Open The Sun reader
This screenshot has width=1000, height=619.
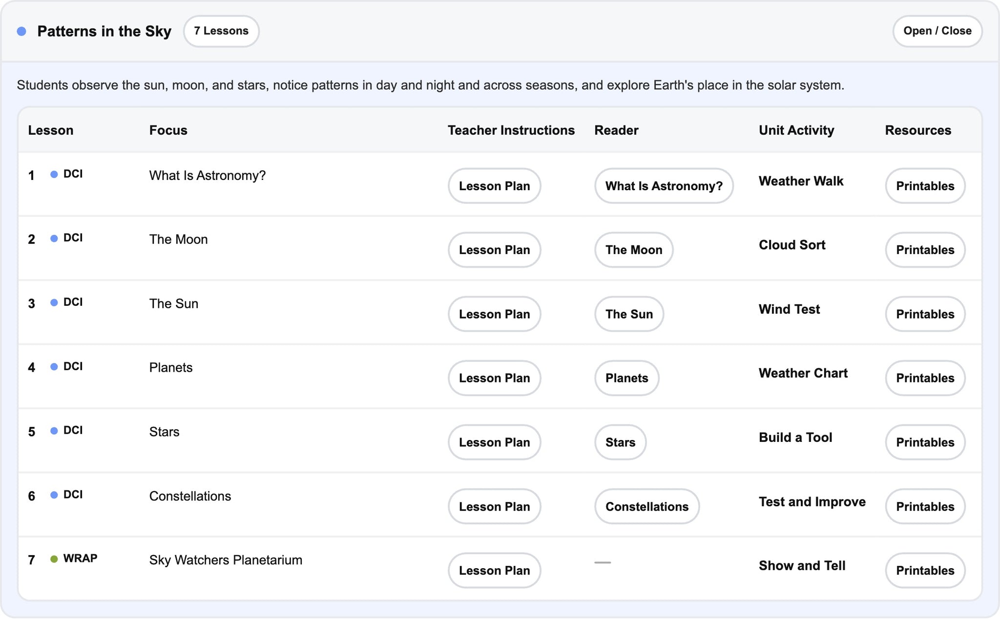pos(629,314)
